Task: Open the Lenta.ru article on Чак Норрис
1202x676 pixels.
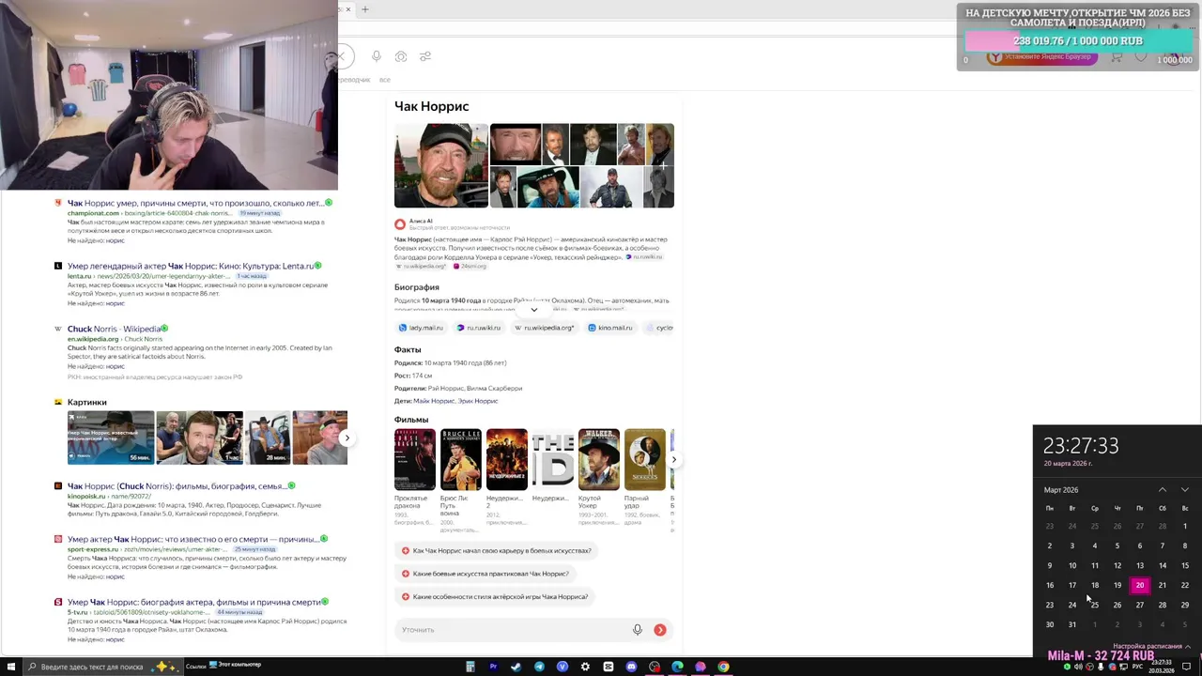Action: [x=191, y=266]
